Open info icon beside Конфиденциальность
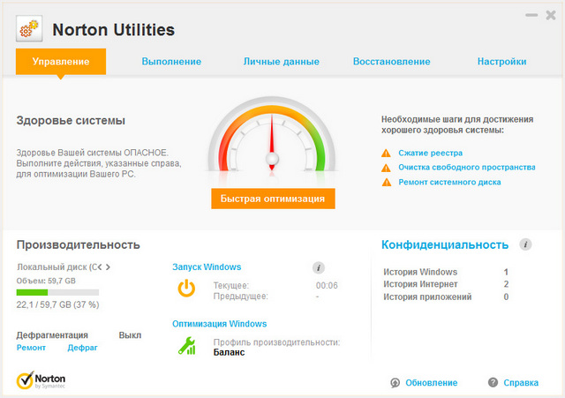The height and width of the screenshot is (398, 565). [x=525, y=244]
